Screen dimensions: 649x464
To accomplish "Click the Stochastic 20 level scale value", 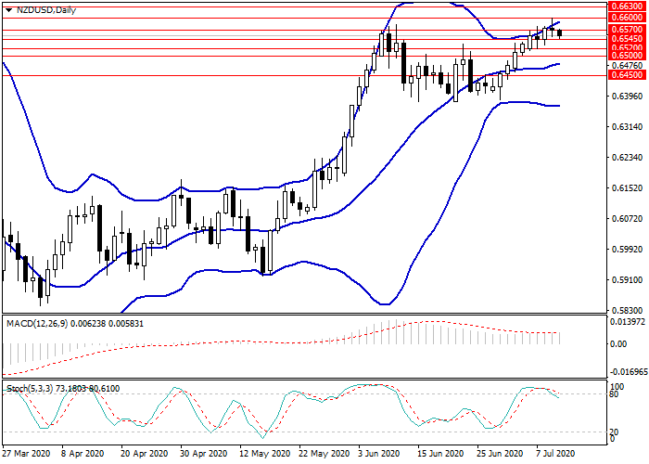I will 613,433.
